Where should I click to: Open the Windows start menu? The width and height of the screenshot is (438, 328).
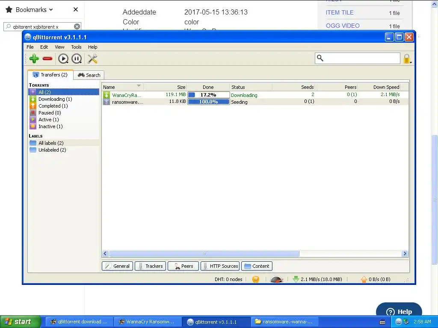coord(20,322)
